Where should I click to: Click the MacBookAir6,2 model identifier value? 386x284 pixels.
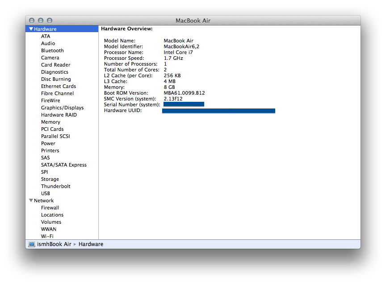coord(181,46)
